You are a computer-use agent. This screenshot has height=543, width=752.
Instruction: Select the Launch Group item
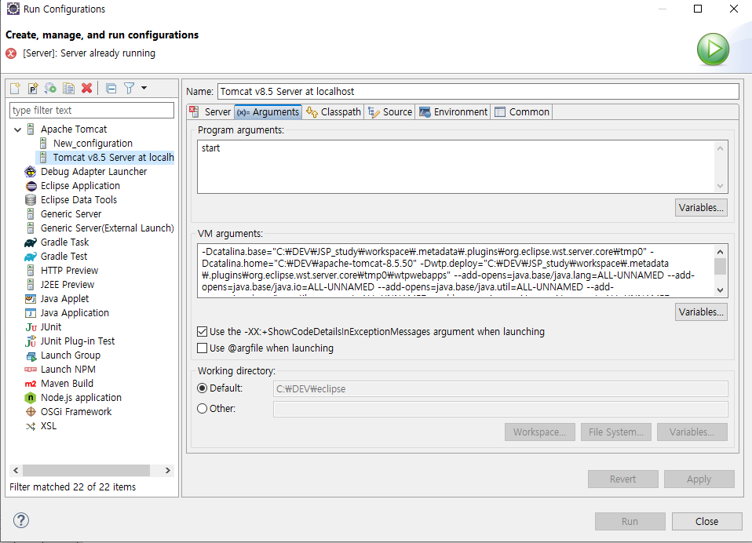click(x=71, y=355)
